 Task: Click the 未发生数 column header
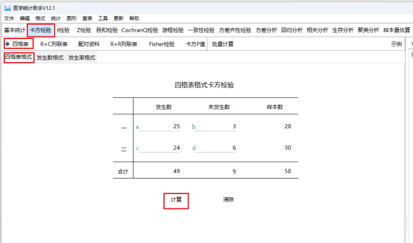[x=219, y=107]
